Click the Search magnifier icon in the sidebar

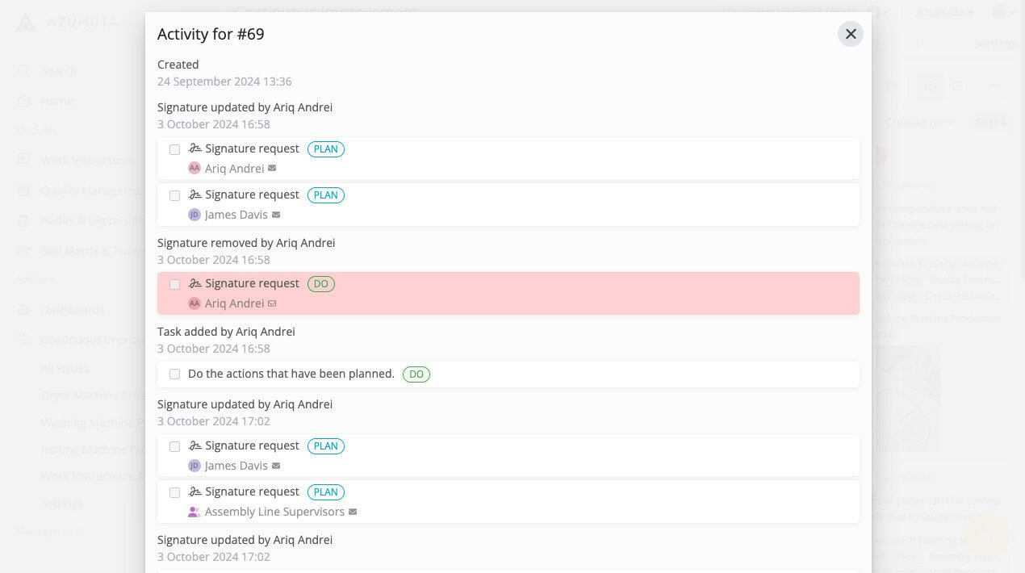click(24, 71)
